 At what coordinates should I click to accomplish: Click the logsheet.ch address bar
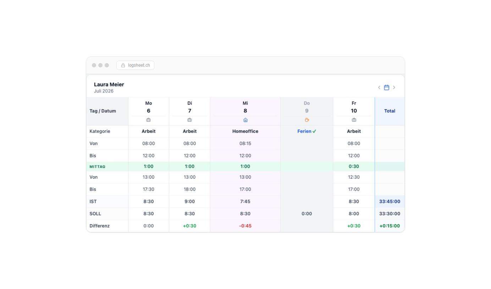135,65
